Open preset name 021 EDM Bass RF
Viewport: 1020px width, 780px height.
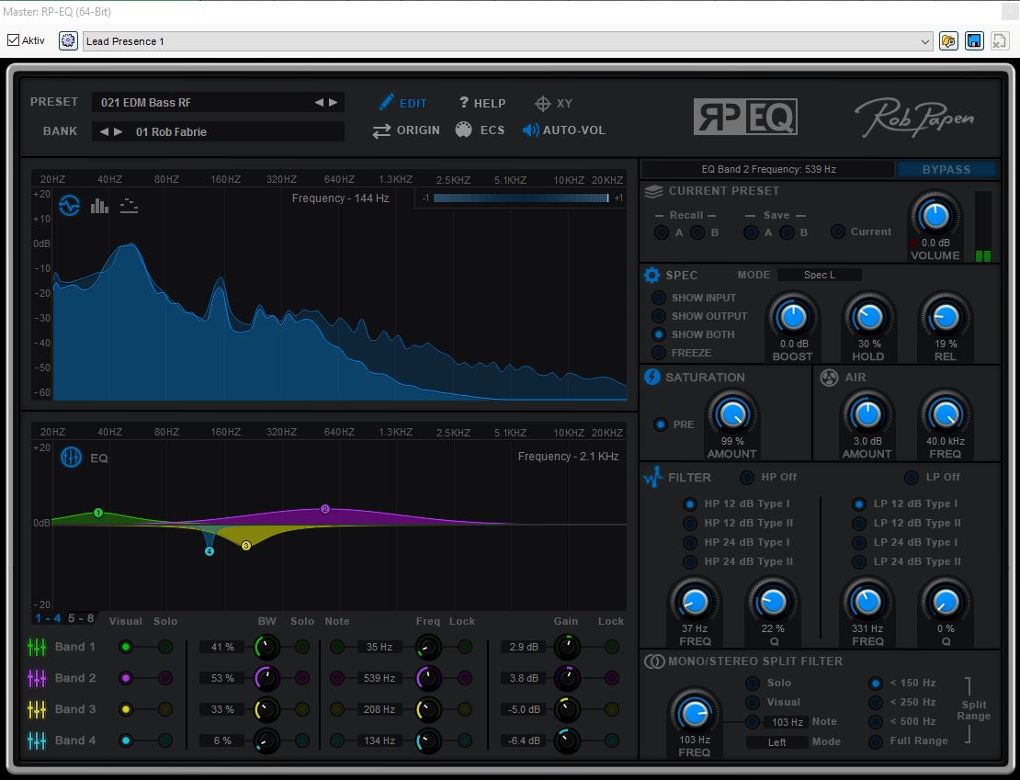[x=146, y=102]
